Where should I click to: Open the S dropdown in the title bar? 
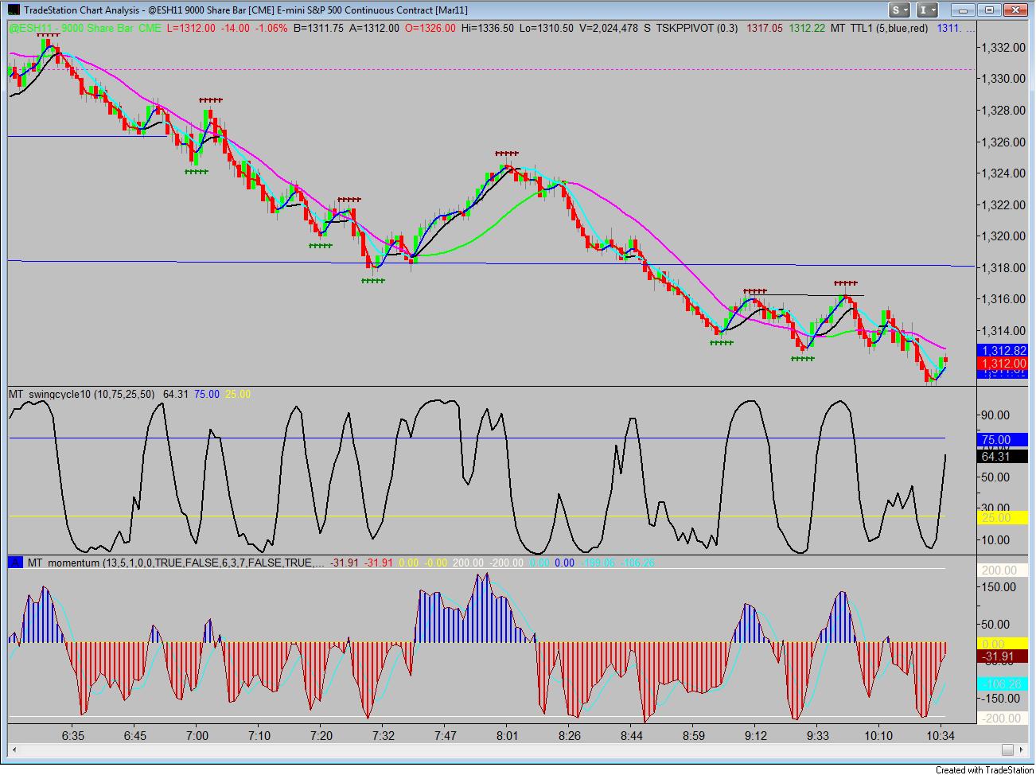900,10
